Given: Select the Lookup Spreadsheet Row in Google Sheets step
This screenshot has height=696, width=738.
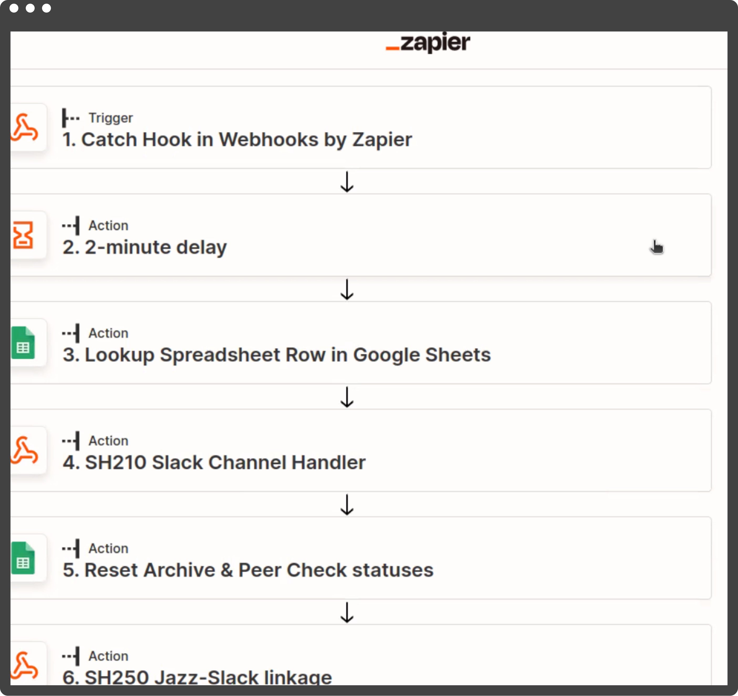Looking at the screenshot, I should pos(277,355).
